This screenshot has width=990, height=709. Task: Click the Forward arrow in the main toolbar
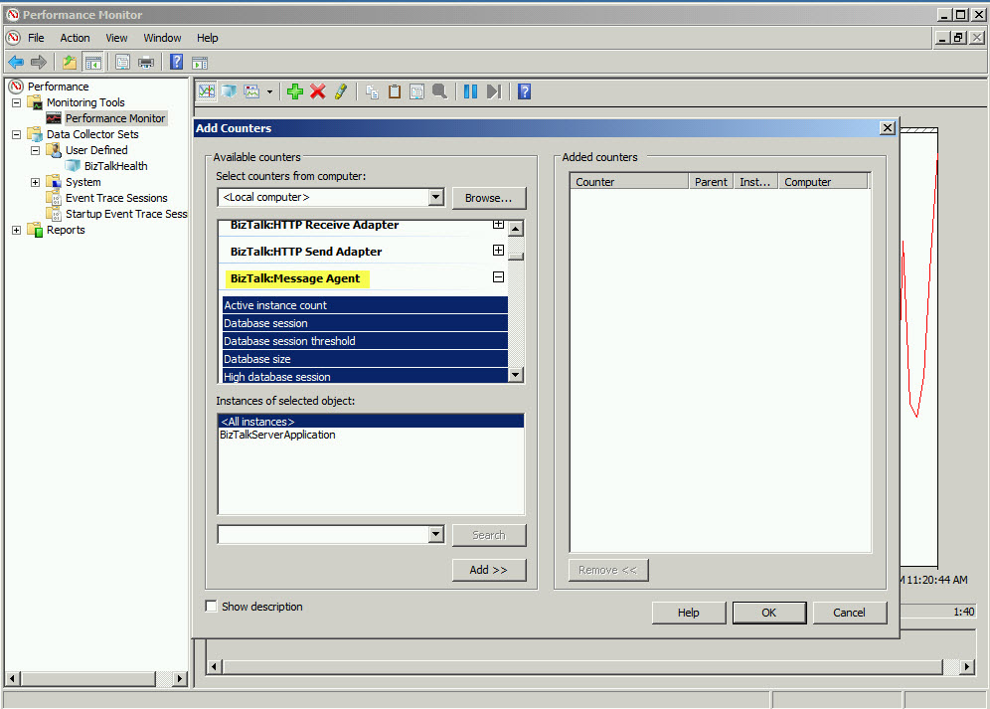click(39, 62)
